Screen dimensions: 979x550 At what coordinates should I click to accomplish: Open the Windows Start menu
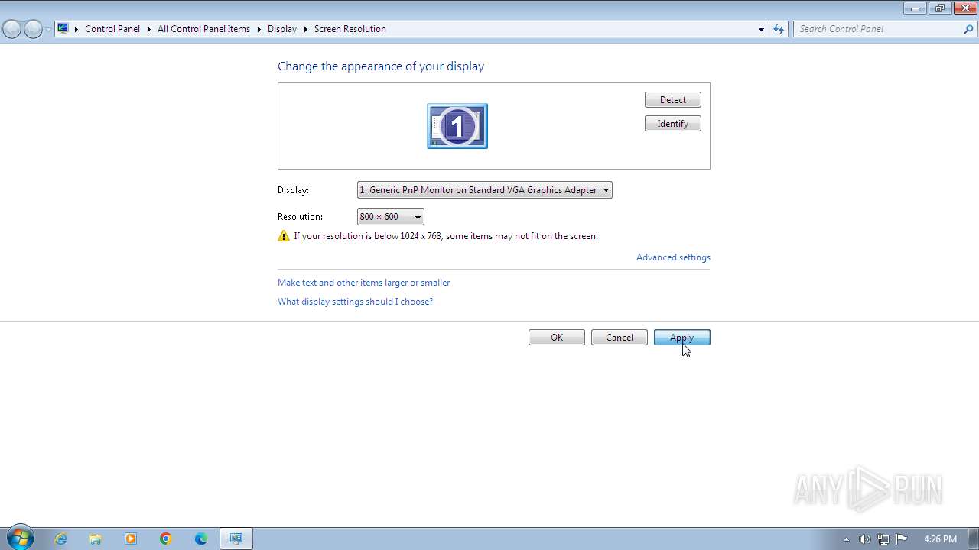coord(20,539)
